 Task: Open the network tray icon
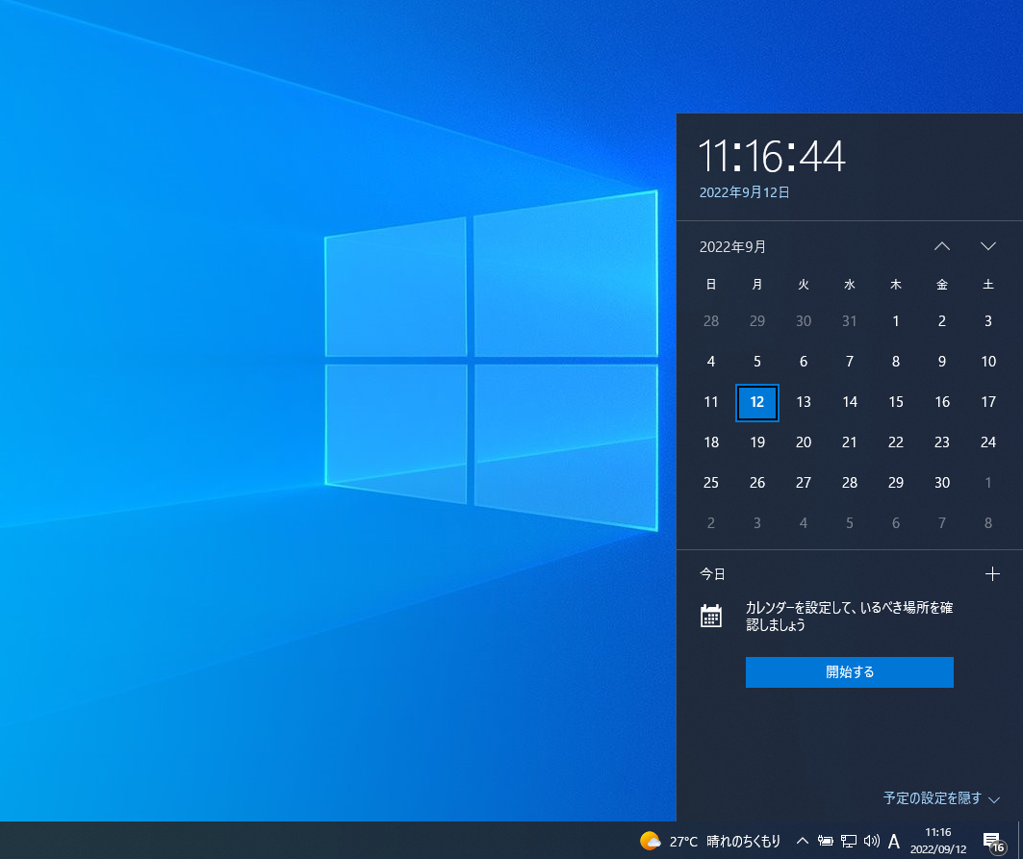click(x=848, y=842)
